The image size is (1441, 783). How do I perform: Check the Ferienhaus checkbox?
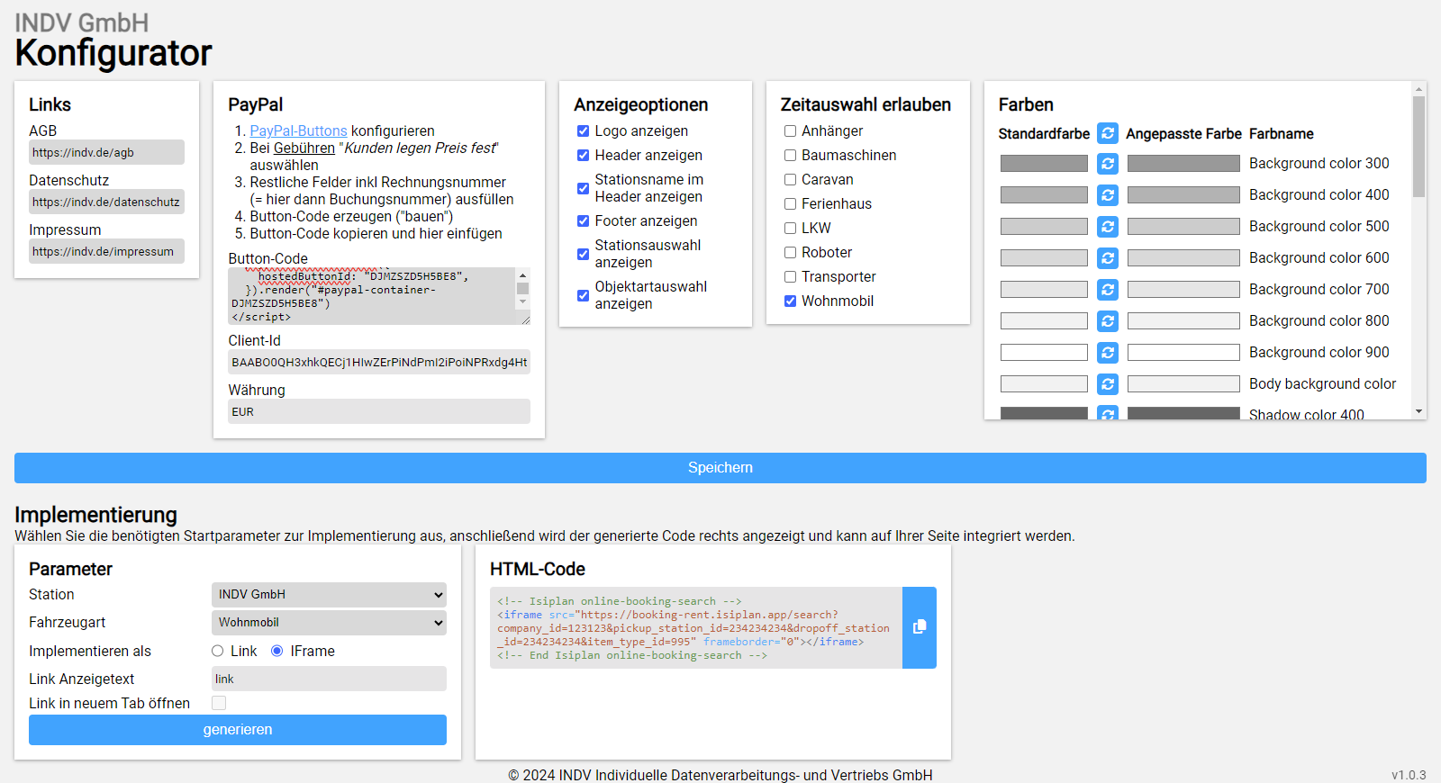[790, 204]
